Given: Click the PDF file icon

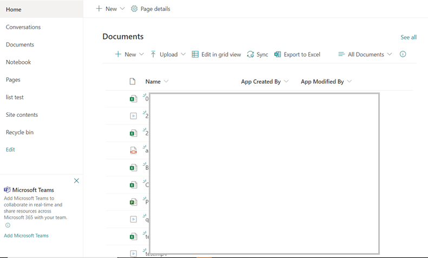Looking at the screenshot, I should click(133, 150).
